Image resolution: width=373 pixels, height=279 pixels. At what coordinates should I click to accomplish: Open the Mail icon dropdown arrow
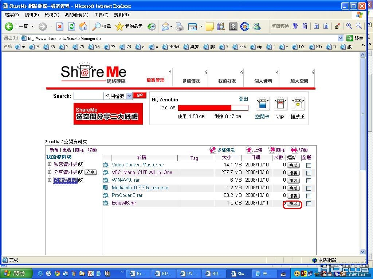coord(171,26)
